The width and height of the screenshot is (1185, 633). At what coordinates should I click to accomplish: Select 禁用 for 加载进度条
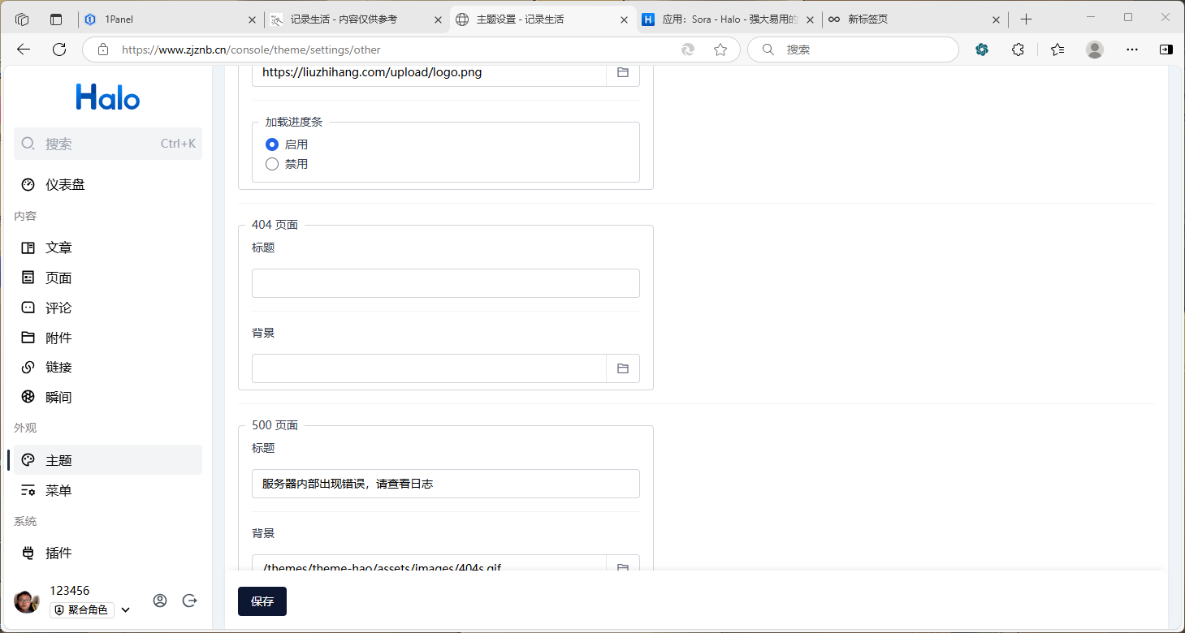tap(273, 164)
